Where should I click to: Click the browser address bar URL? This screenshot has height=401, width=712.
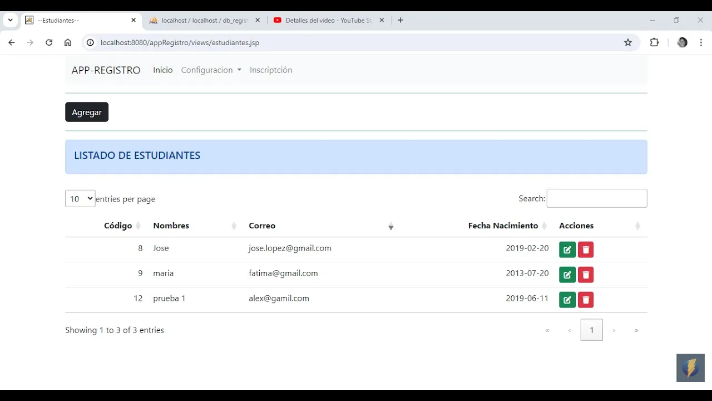180,42
